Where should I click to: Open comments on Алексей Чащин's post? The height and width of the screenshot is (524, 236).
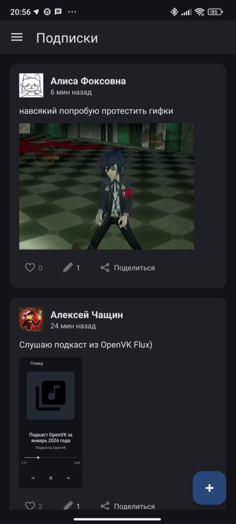[72, 506]
